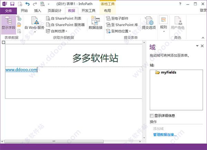207x150 pixels.
Task: Click 自 Web 服务 button
Action: point(34,24)
